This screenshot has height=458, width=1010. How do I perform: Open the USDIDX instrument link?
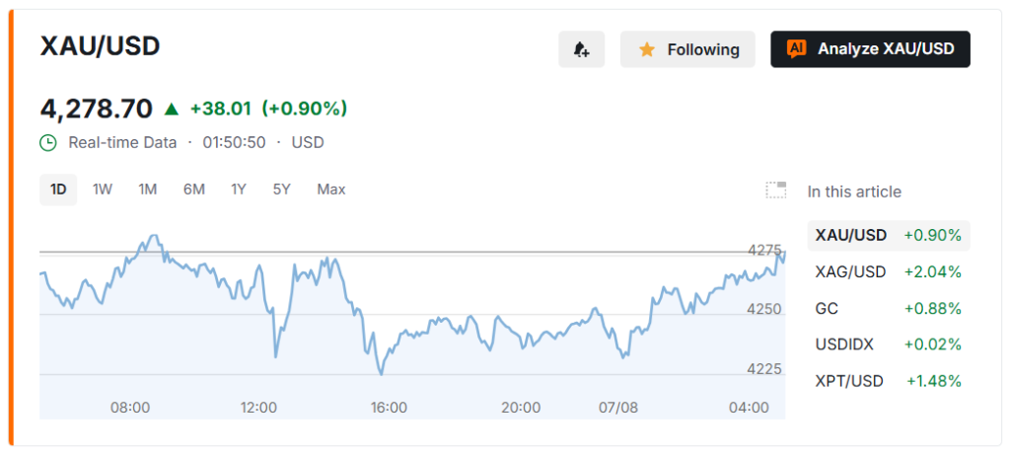pos(889,344)
